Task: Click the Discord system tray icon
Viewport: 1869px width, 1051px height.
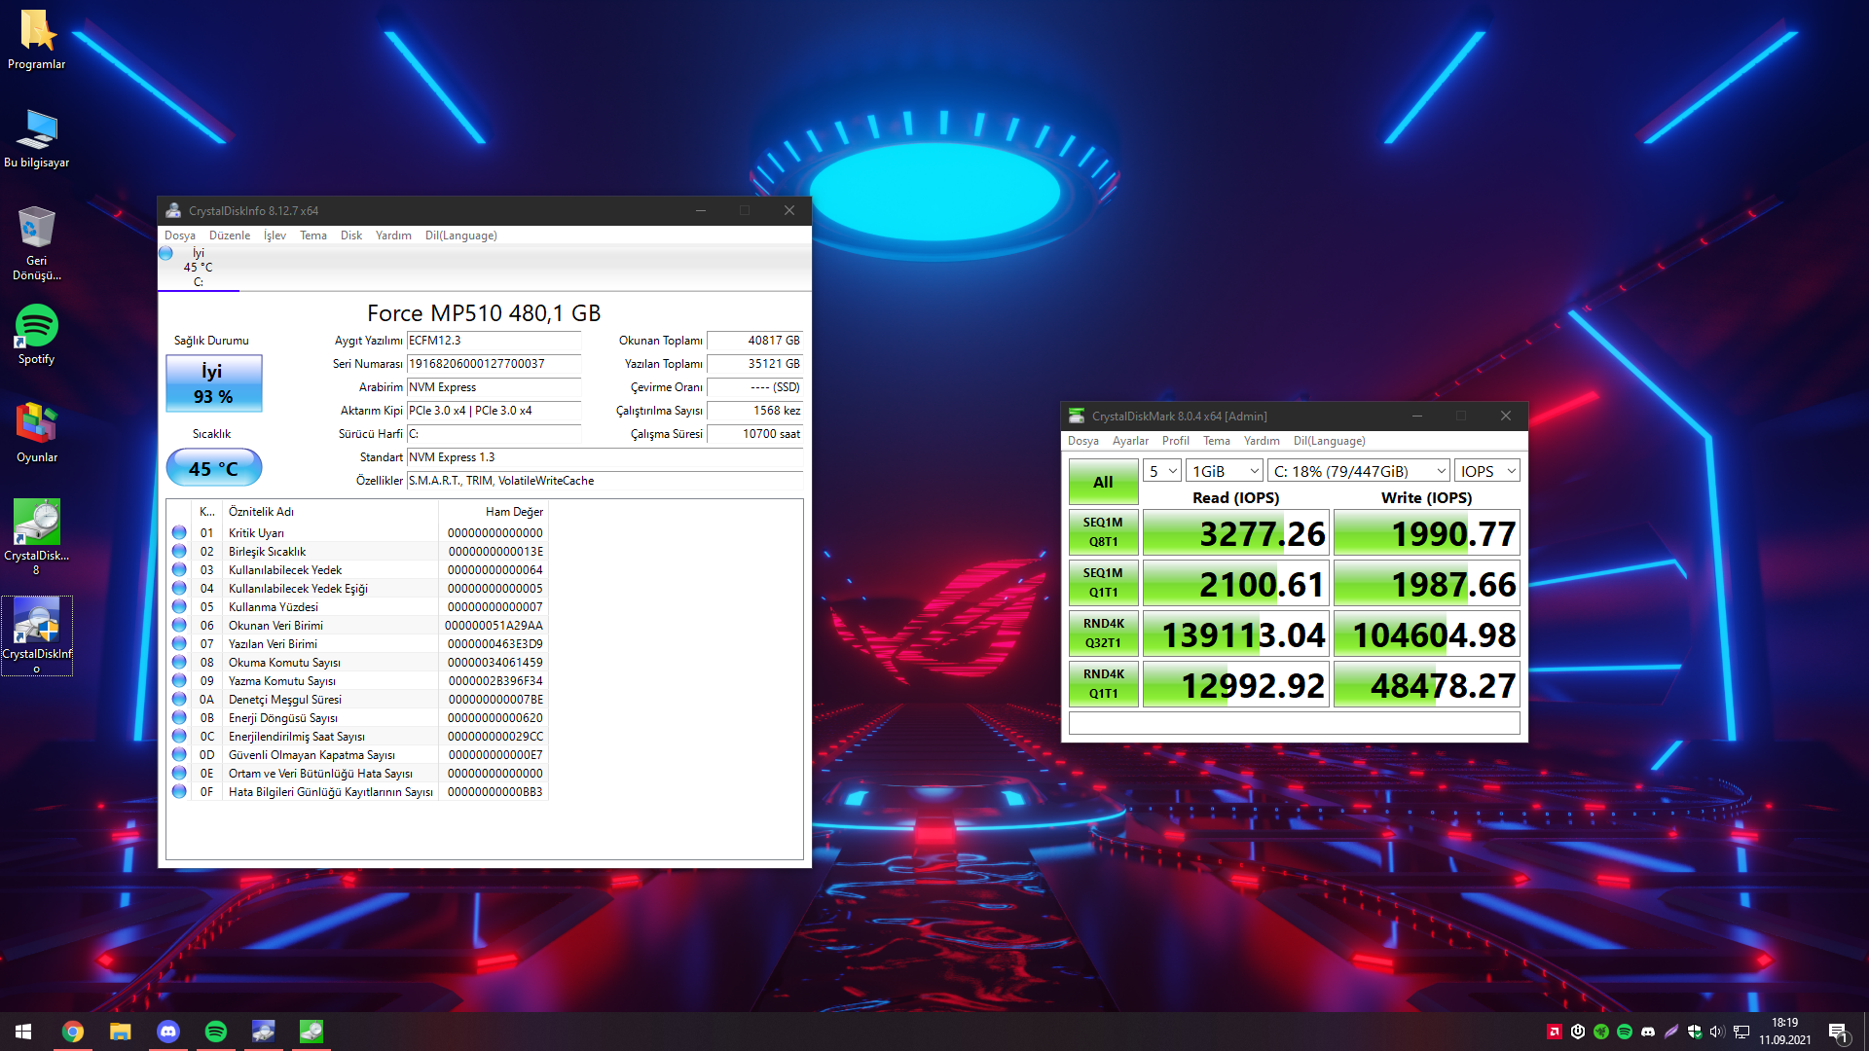Action: [1648, 1032]
